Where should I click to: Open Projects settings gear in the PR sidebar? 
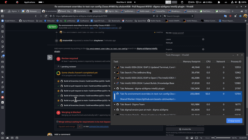pos(203,49)
